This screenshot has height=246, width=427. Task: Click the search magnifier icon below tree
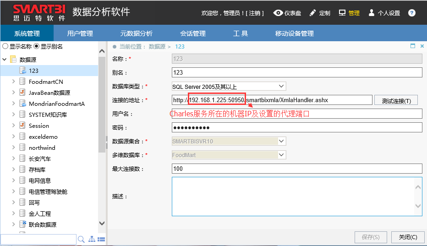[x=81, y=240]
